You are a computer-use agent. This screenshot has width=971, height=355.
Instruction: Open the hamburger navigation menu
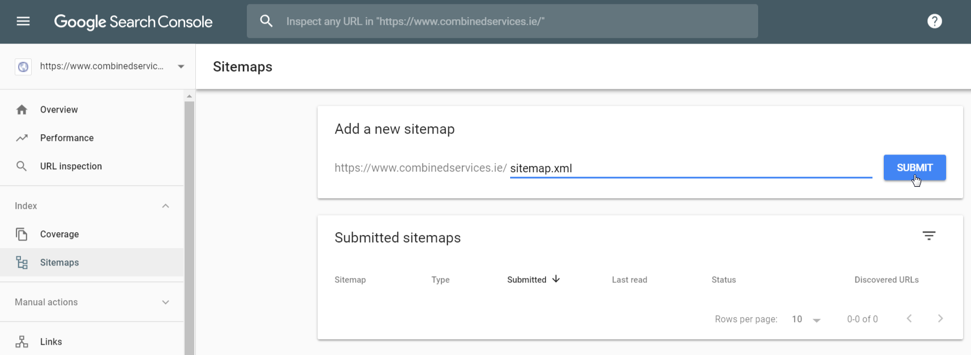[x=23, y=22]
